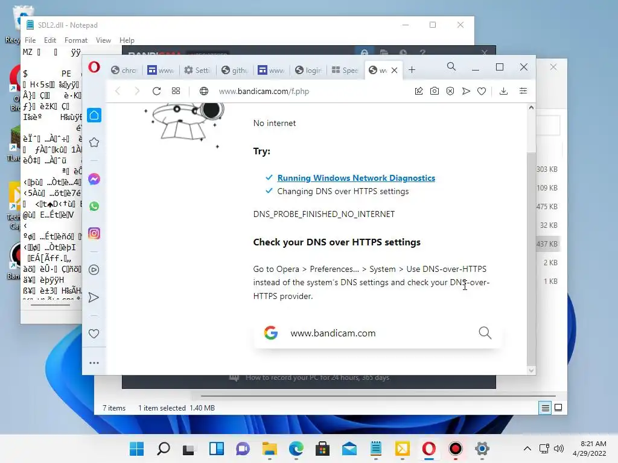Add page to bookmarks heart icon
618x463 pixels.
(x=482, y=91)
